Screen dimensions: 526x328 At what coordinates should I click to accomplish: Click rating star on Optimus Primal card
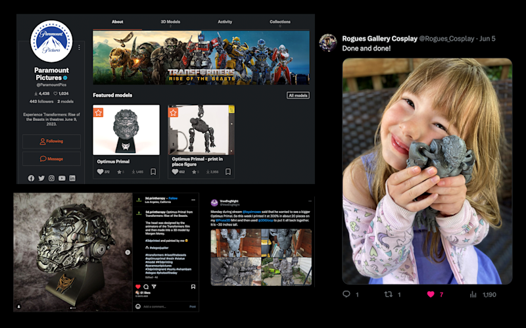(119, 172)
